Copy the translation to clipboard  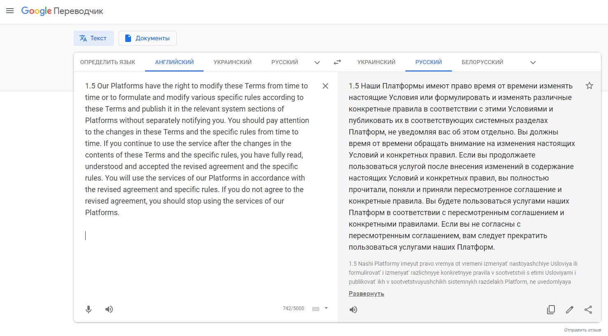pyautogui.click(x=551, y=310)
